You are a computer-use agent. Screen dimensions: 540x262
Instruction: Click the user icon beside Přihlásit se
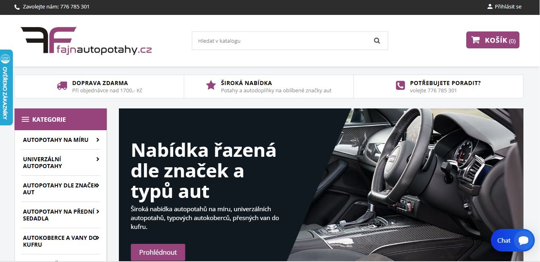click(x=490, y=6)
